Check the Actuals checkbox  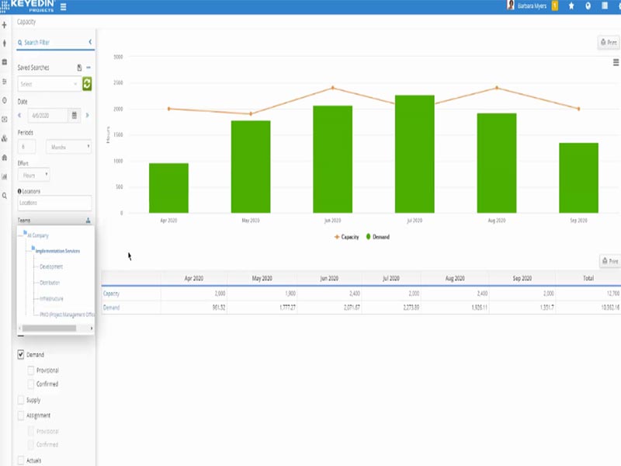(21, 461)
